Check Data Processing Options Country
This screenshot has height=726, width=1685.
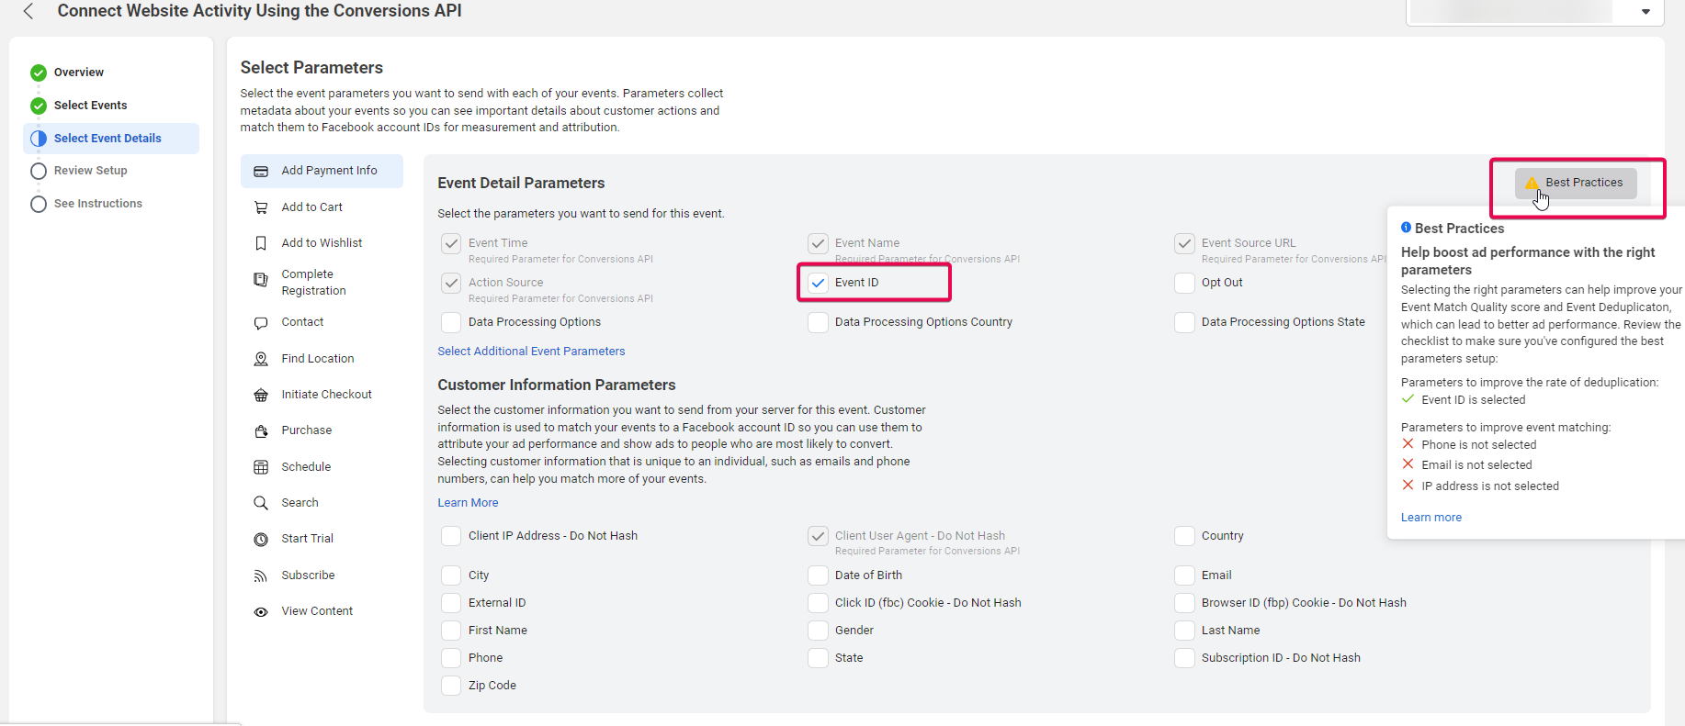click(818, 322)
